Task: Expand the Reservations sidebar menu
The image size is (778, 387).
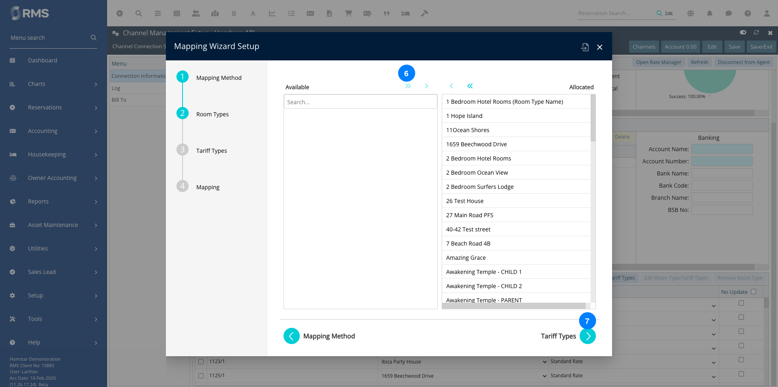Action: [x=53, y=107]
